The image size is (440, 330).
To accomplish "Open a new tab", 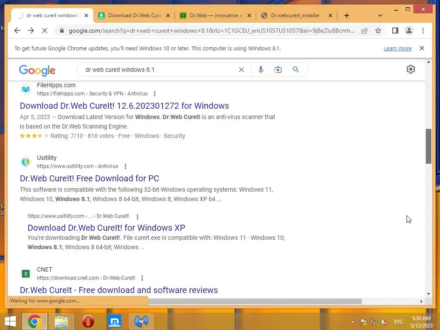I will [347, 15].
